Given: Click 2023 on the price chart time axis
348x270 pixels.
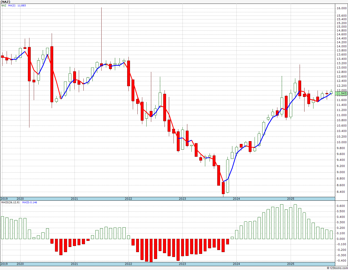Looking at the screenshot, I should [182, 199].
